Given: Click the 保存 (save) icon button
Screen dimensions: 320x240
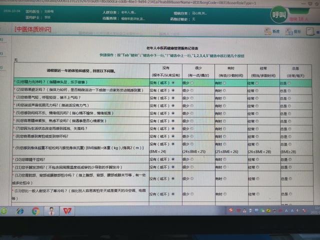Looking at the screenshot, I should (x=294, y=31).
